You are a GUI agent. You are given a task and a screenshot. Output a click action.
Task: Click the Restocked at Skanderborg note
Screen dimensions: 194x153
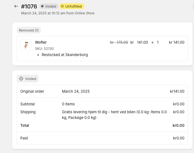point(65,55)
